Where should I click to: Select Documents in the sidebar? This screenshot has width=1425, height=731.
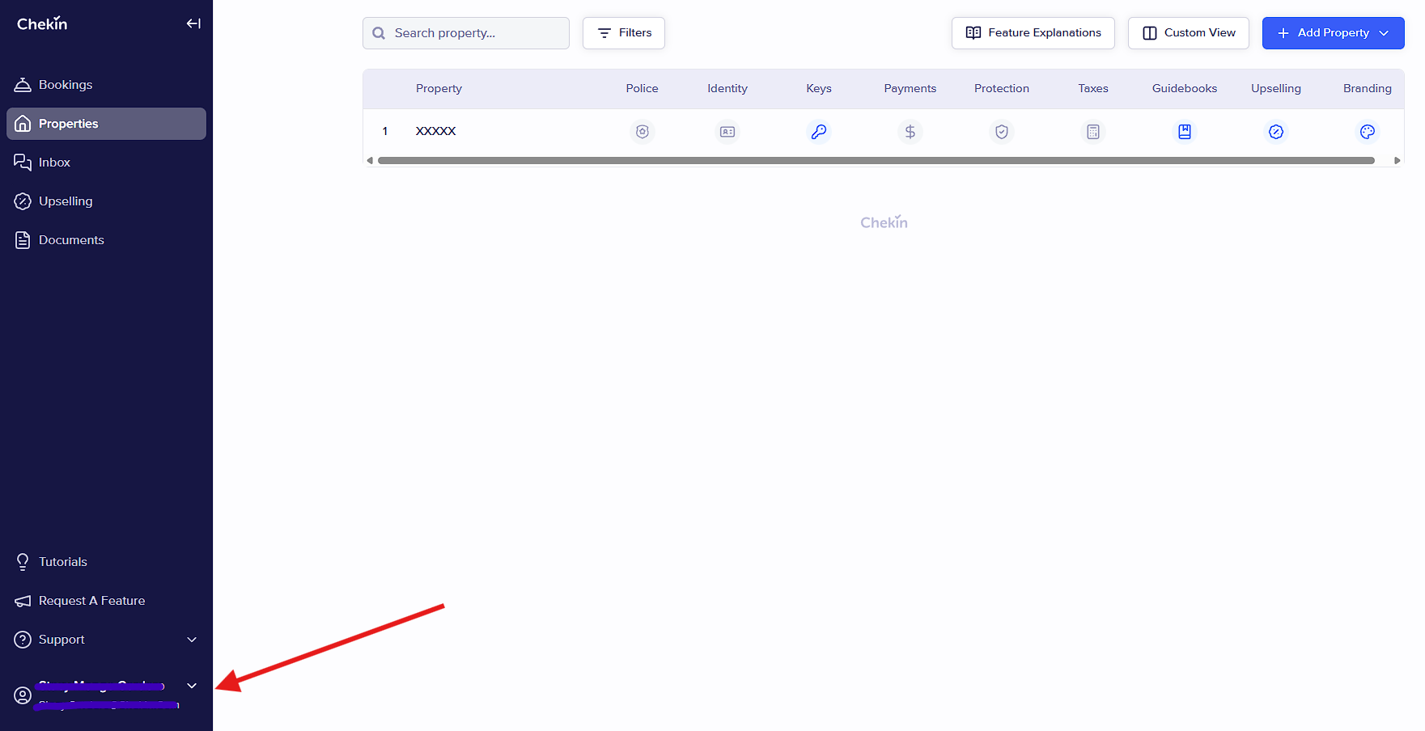coord(71,240)
